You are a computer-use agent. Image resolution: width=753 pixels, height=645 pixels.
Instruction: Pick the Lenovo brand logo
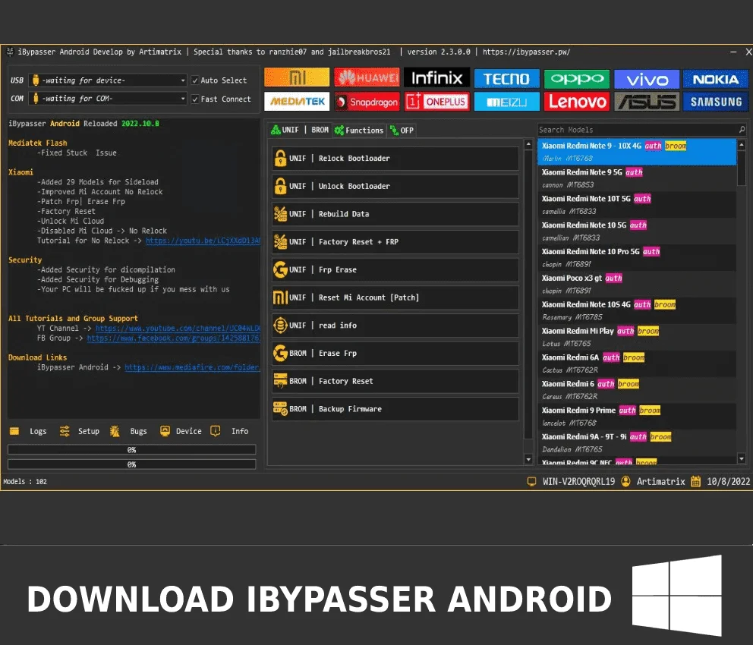(577, 102)
